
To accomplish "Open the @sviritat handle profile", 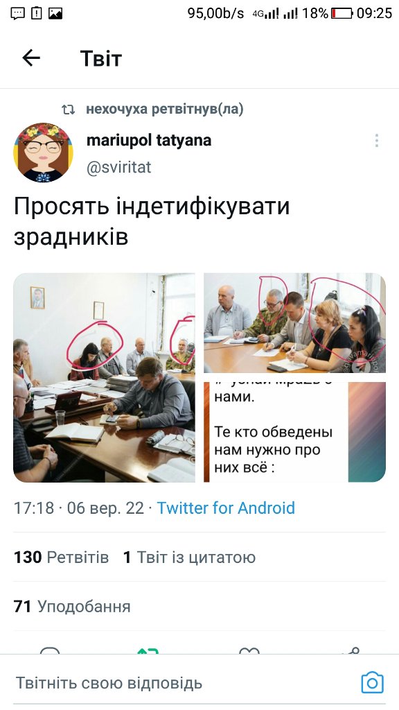I will [119, 168].
